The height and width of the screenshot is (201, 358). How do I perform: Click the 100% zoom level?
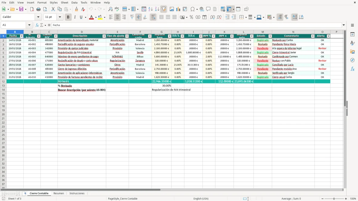[x=353, y=199]
